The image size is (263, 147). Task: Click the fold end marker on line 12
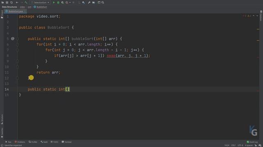17,78
